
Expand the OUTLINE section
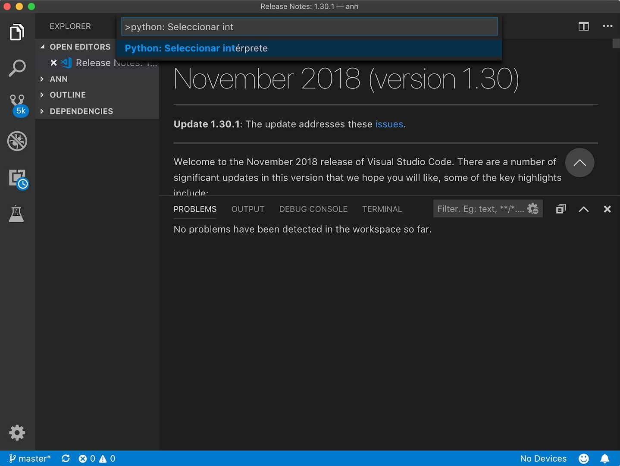[x=97, y=95]
